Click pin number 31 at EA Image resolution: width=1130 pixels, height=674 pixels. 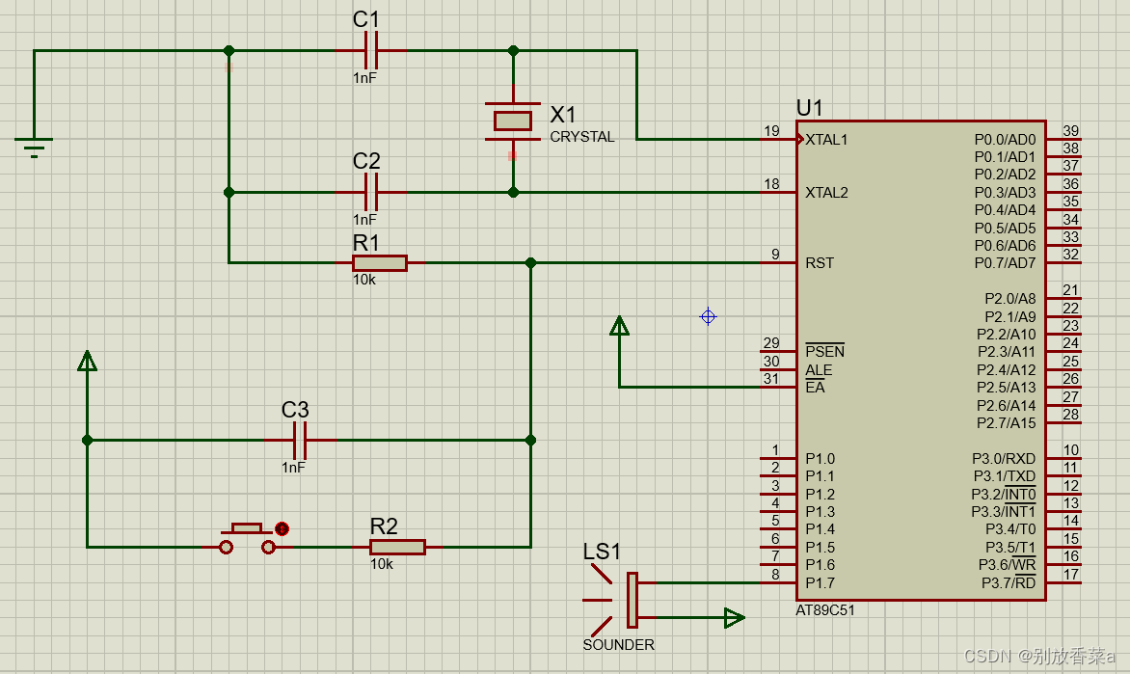771,378
